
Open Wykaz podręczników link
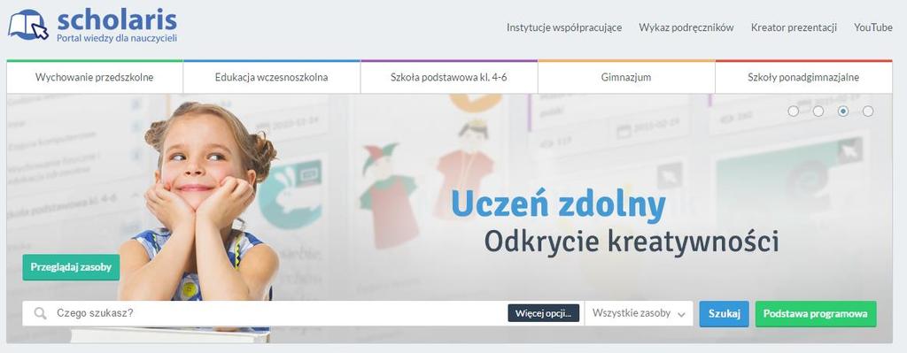point(686,27)
